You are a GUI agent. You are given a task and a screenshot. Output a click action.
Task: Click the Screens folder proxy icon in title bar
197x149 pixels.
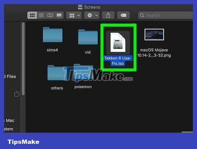click(80, 7)
